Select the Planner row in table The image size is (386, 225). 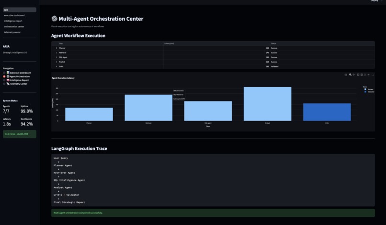click(213, 48)
